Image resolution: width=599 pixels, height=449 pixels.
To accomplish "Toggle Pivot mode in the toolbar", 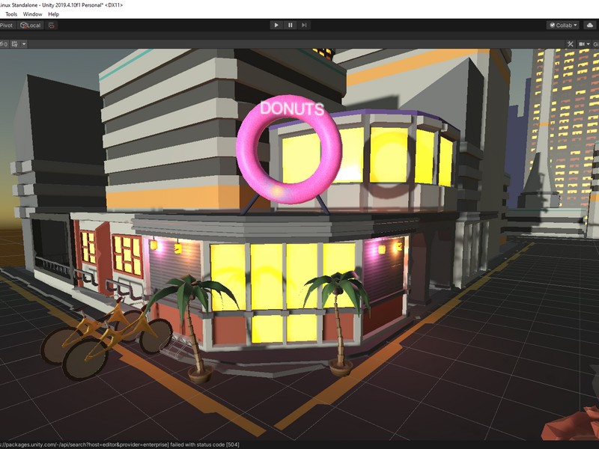I will point(7,25).
